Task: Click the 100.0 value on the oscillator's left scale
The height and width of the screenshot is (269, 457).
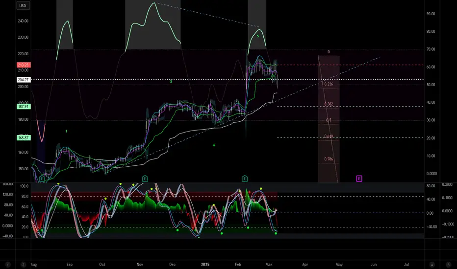Action: coord(24,186)
